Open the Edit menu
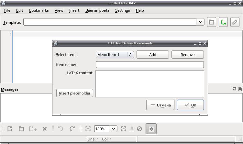The image size is (243, 144). 19,10
